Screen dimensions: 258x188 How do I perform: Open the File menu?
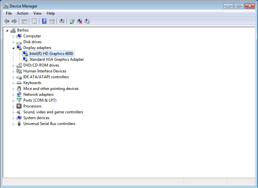coord(9,13)
